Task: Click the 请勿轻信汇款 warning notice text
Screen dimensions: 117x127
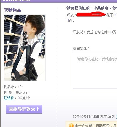Action: tap(91, 8)
